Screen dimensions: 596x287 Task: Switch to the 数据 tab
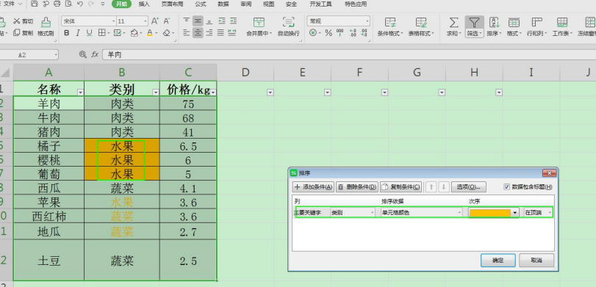[x=223, y=4]
